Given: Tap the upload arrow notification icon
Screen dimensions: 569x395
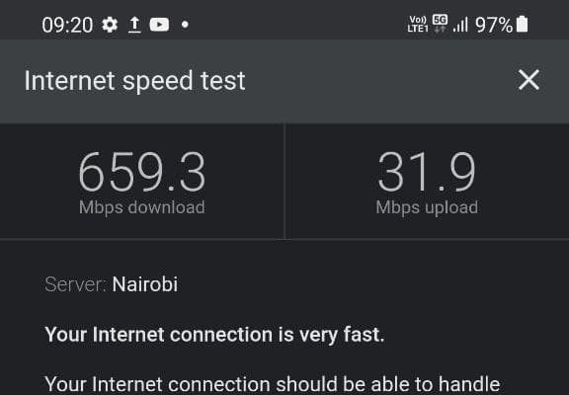Looking at the screenshot, I should 134,25.
